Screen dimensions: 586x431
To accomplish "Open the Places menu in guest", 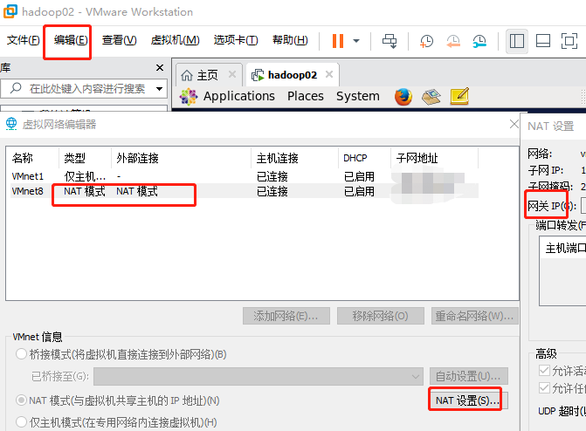I will 306,96.
